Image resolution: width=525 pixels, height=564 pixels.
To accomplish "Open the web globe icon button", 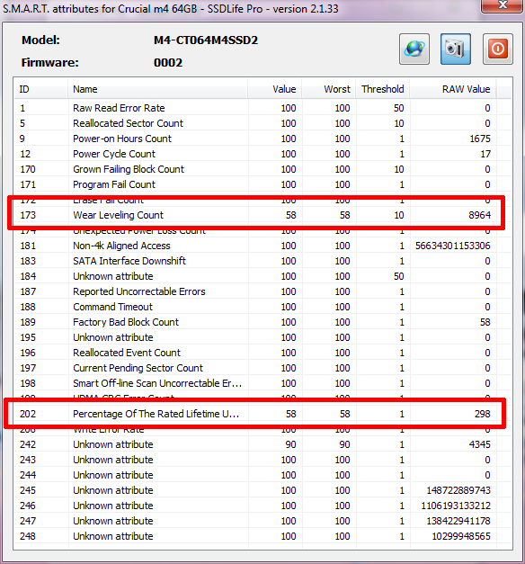I will 414,49.
